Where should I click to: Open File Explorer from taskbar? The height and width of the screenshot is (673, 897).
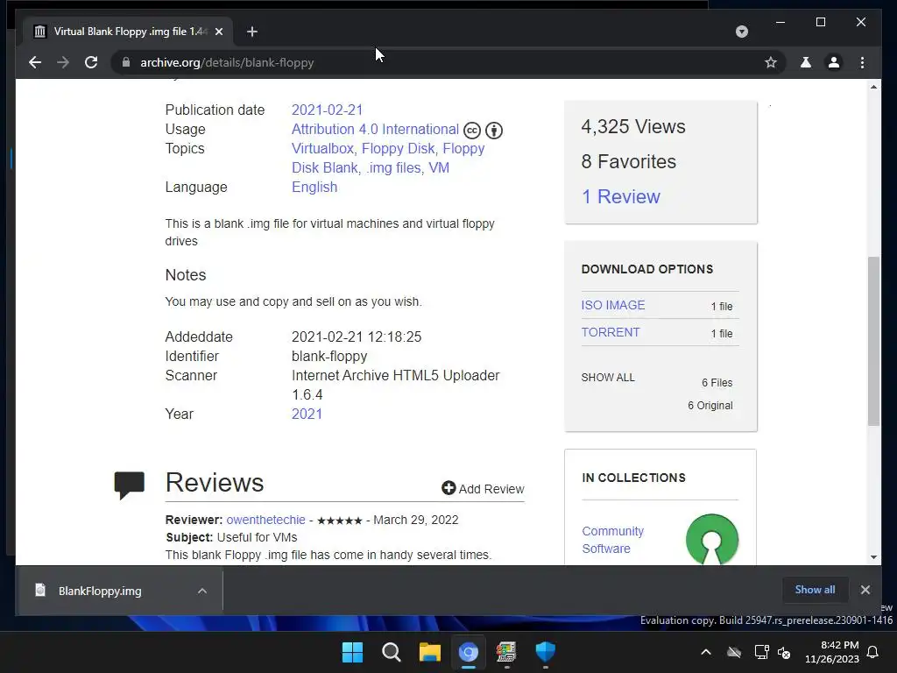[429, 652]
